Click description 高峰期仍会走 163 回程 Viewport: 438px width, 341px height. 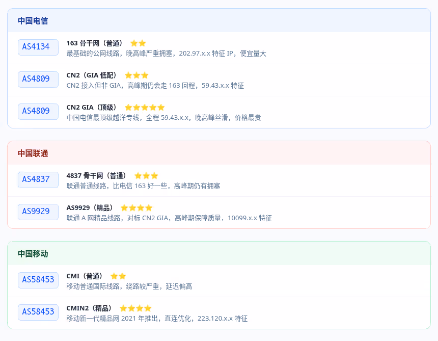pyautogui.click(x=155, y=86)
